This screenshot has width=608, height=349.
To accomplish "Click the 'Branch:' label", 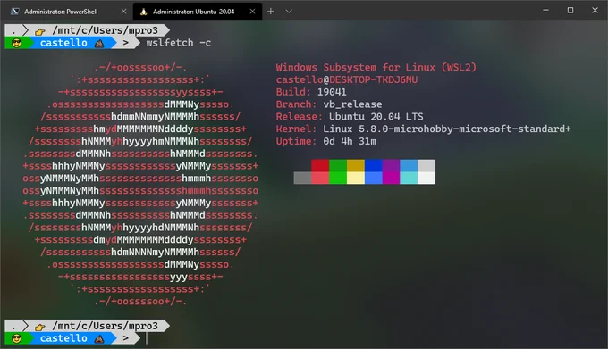I will point(296,104).
